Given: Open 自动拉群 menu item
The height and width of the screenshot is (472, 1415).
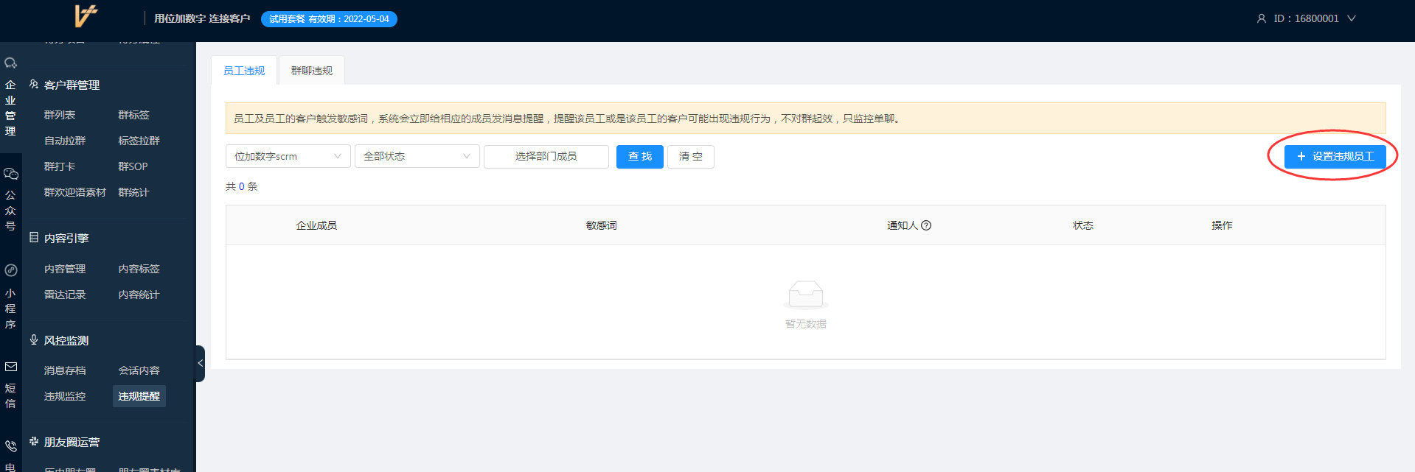Looking at the screenshot, I should tap(65, 141).
